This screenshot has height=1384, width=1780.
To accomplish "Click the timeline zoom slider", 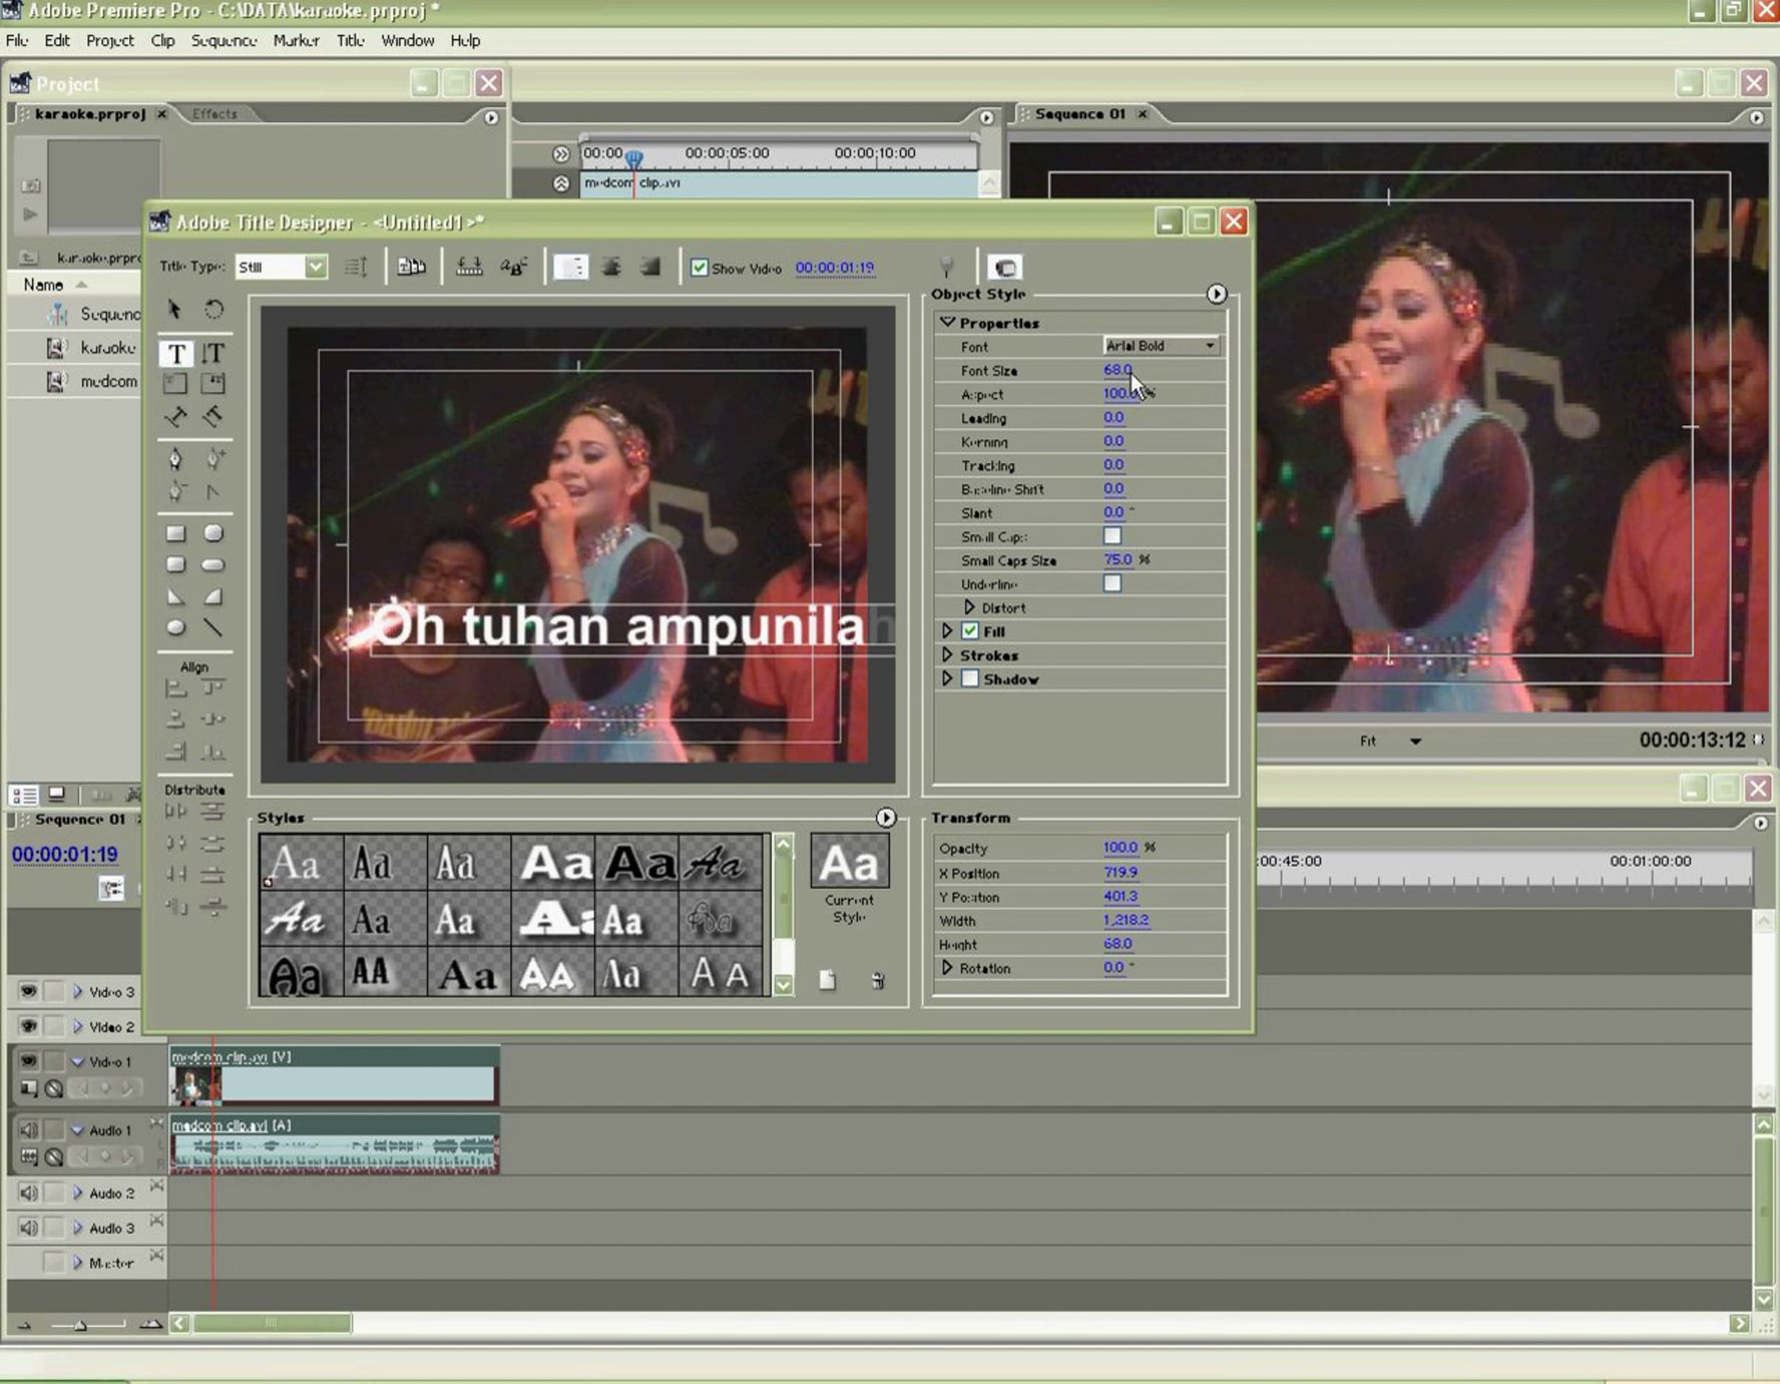I will [81, 1326].
